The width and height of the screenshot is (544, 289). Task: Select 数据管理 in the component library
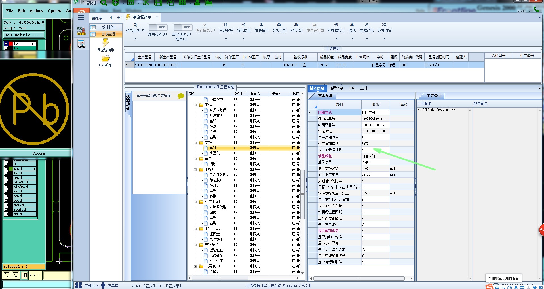(106, 34)
